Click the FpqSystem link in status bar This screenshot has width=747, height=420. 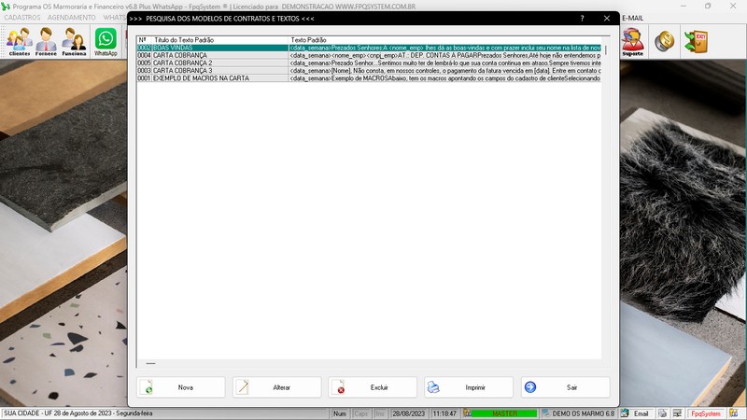point(706,413)
